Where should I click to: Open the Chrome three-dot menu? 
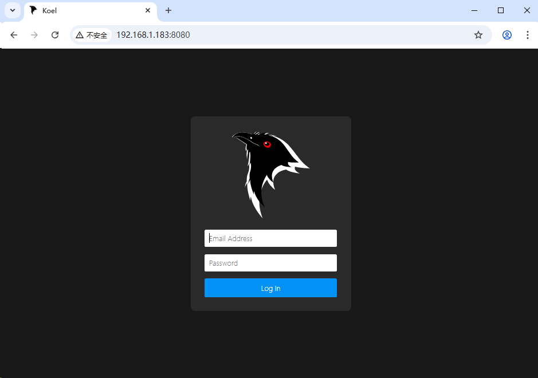click(527, 35)
